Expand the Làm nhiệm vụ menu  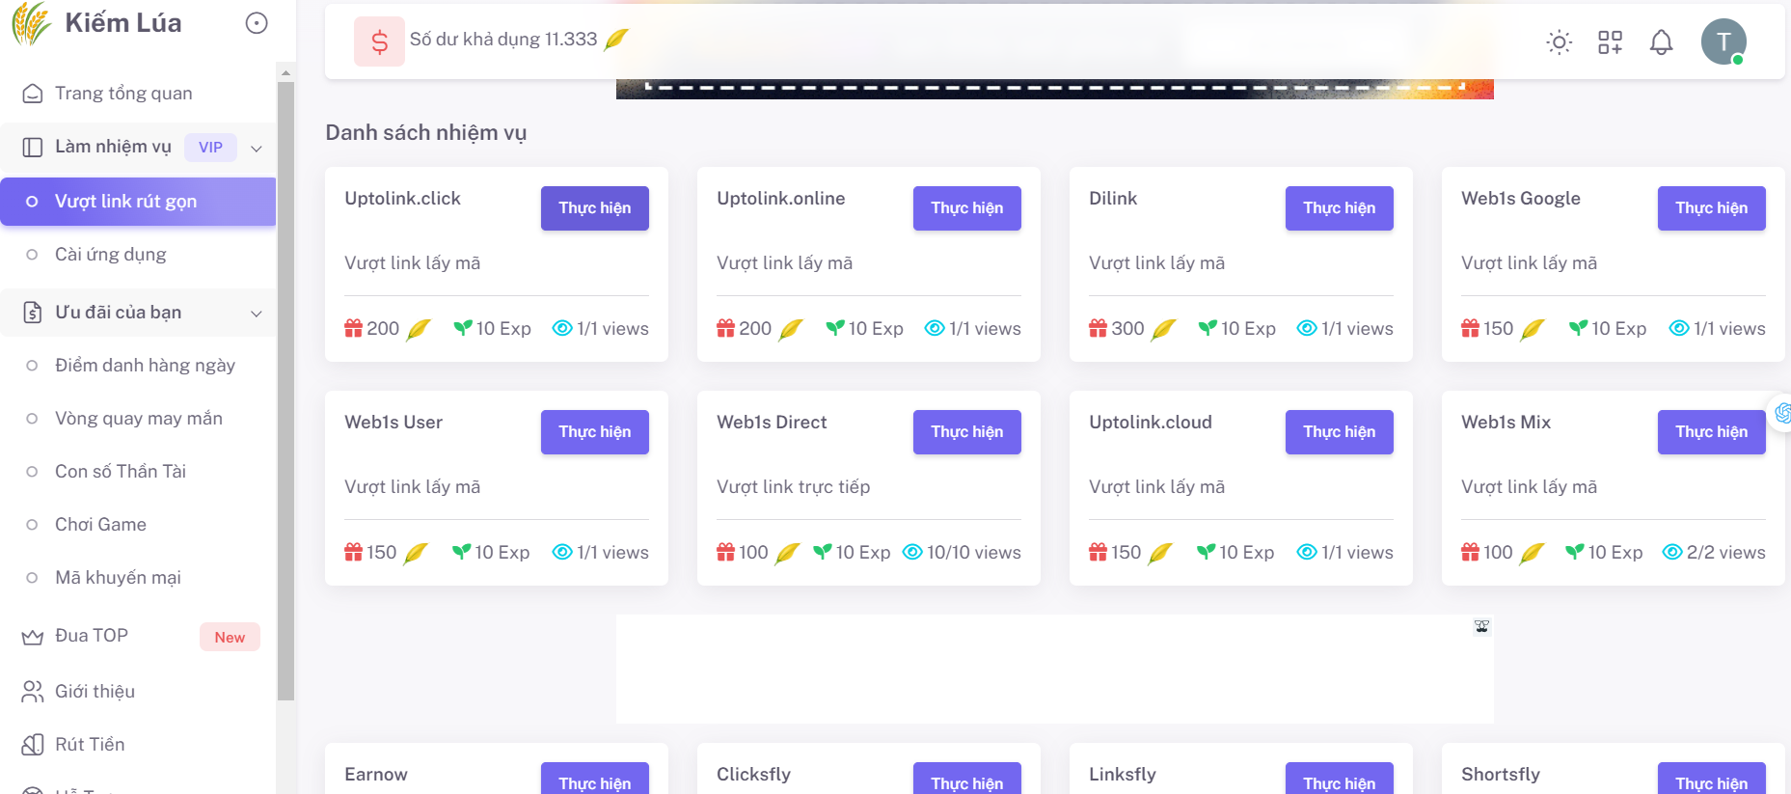coord(138,147)
